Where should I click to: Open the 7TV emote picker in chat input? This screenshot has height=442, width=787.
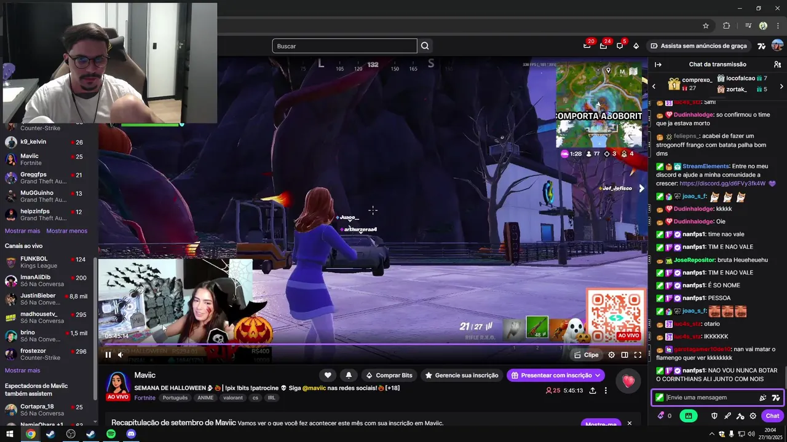tap(776, 398)
